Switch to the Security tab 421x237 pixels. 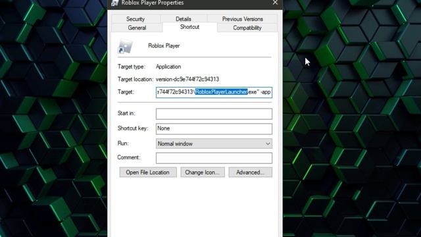click(136, 19)
